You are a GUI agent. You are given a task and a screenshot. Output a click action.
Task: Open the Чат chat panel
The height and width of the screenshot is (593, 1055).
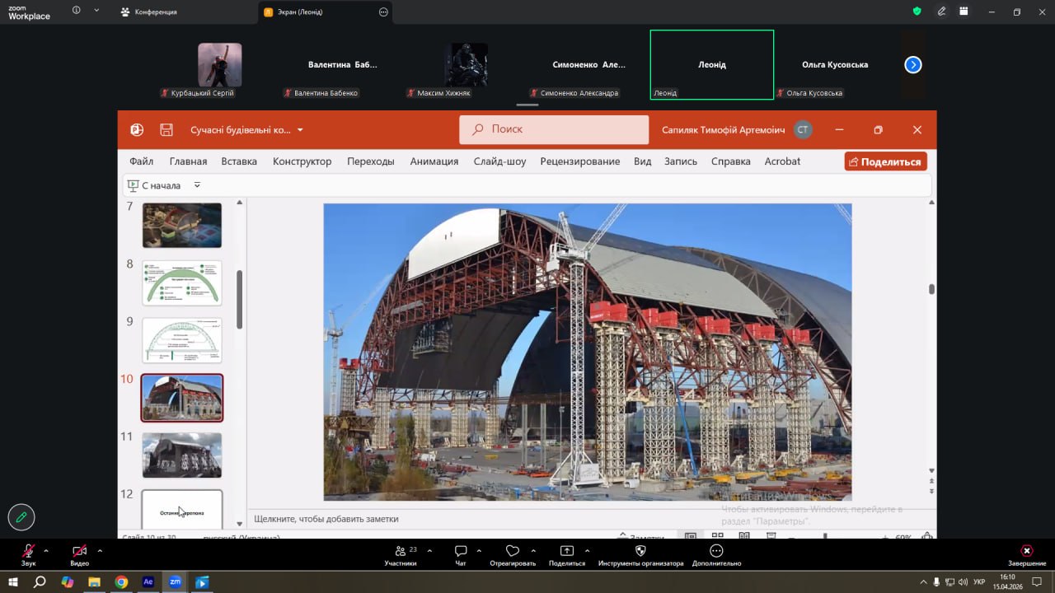[x=461, y=551]
